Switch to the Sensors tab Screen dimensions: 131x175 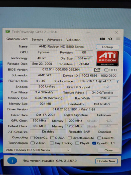pos(37,39)
